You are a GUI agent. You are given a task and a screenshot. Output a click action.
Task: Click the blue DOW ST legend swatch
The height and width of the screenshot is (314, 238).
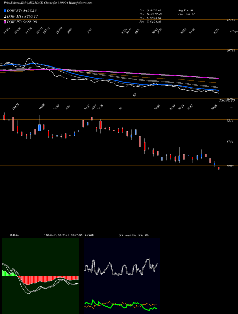(x=5, y=10)
